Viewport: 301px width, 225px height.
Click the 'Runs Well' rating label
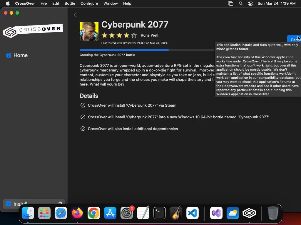149,35
